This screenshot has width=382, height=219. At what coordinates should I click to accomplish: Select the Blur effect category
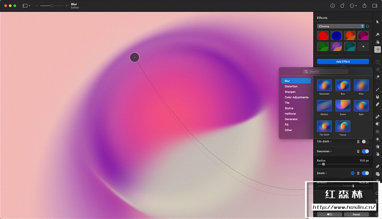coord(296,81)
